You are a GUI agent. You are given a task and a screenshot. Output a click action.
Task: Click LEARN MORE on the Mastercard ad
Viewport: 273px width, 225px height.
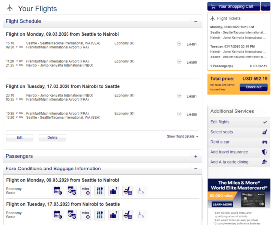(x=222, y=204)
